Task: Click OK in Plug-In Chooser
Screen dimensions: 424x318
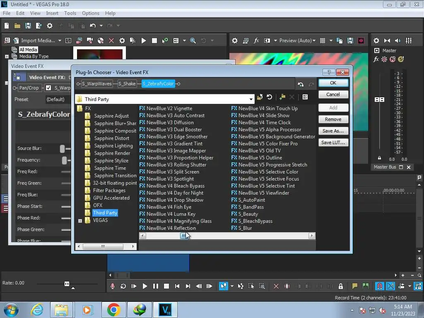Action: point(333,83)
